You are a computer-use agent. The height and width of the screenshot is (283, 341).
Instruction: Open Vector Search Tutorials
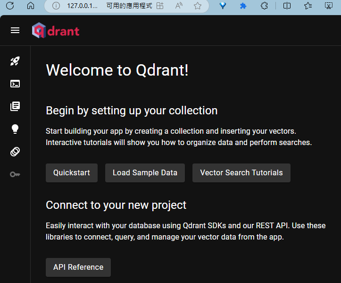tap(241, 173)
